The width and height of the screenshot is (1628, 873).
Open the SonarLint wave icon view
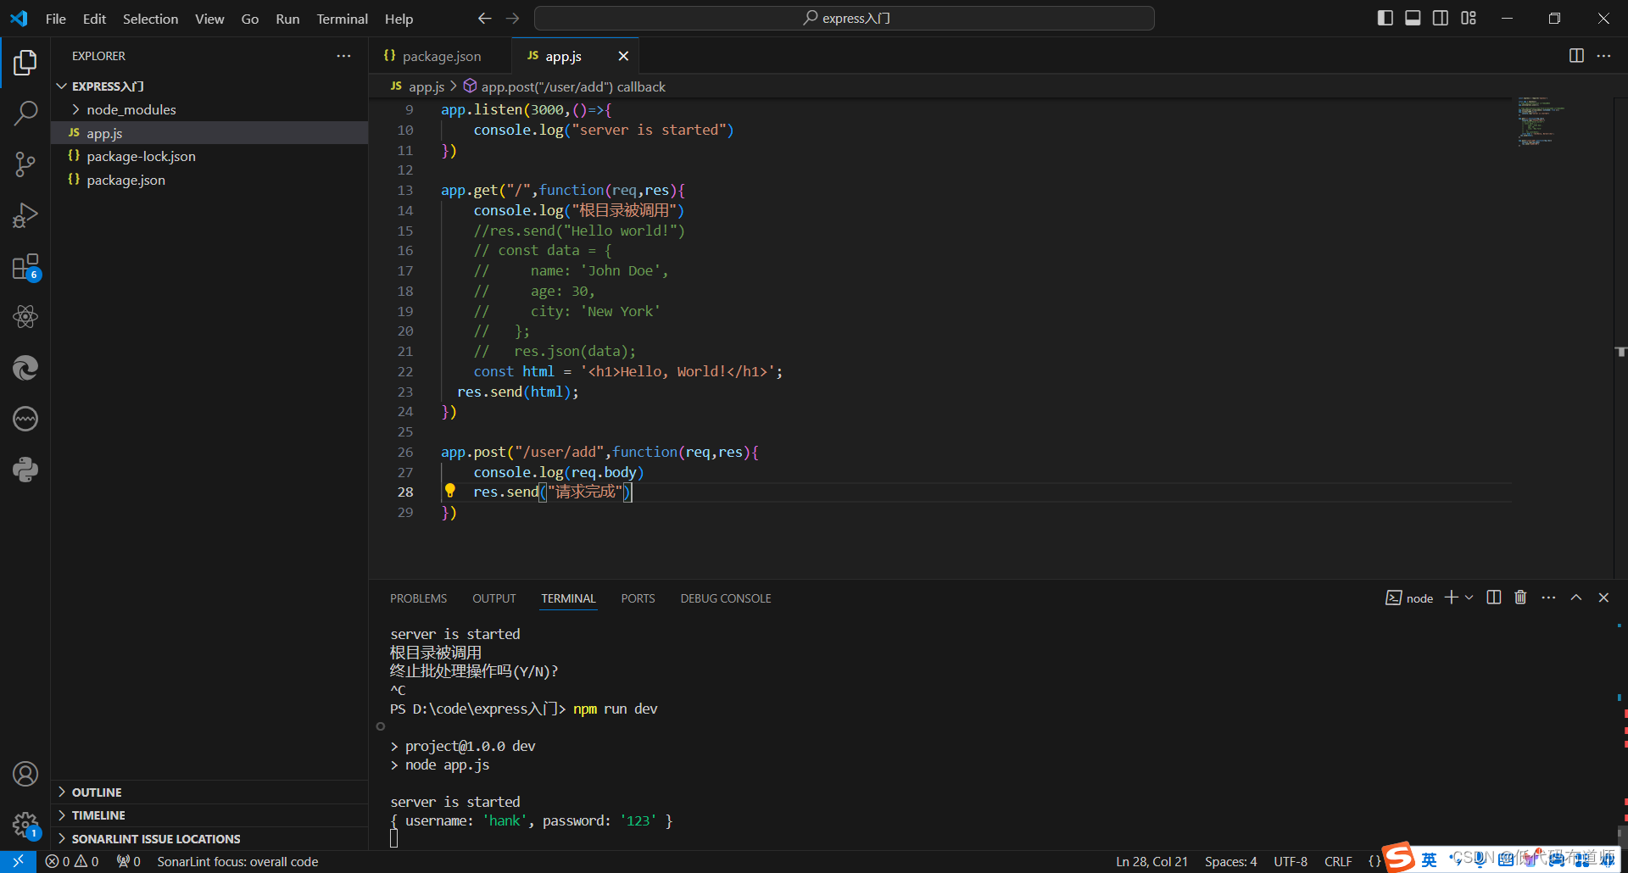(25, 419)
